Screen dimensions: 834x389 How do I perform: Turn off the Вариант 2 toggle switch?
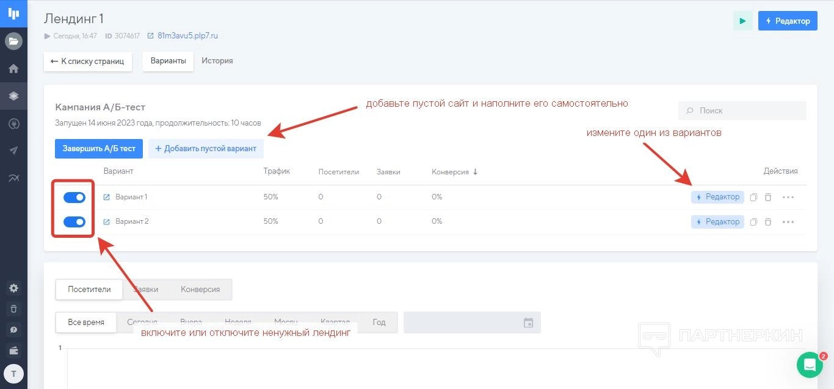pos(74,222)
